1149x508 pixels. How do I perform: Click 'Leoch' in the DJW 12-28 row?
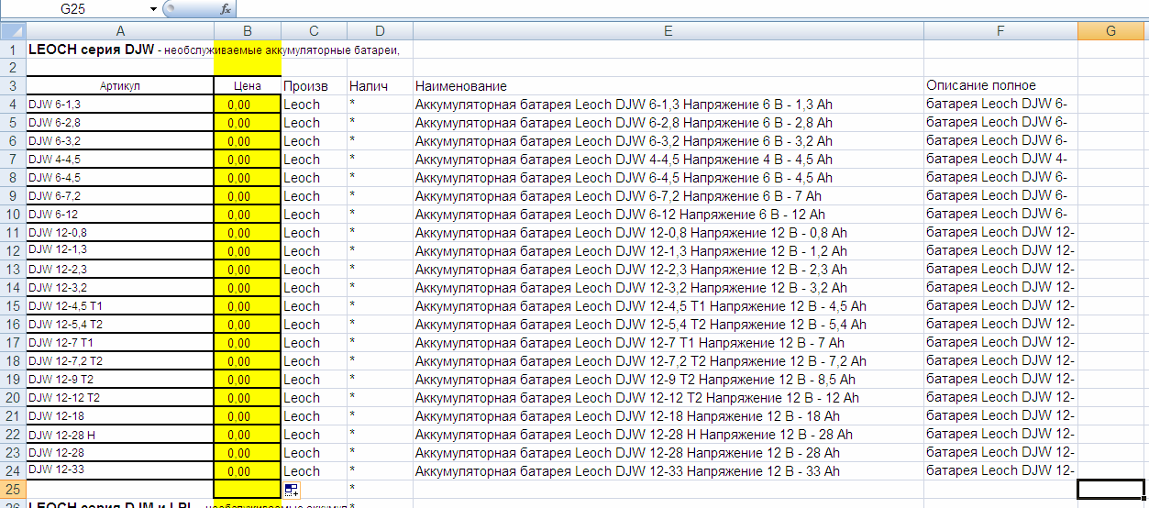click(314, 453)
